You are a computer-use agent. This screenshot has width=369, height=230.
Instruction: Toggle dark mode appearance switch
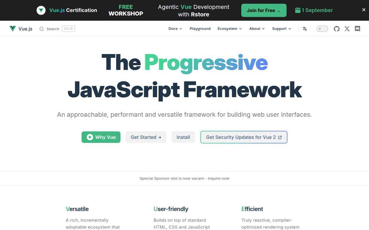pos(322,29)
